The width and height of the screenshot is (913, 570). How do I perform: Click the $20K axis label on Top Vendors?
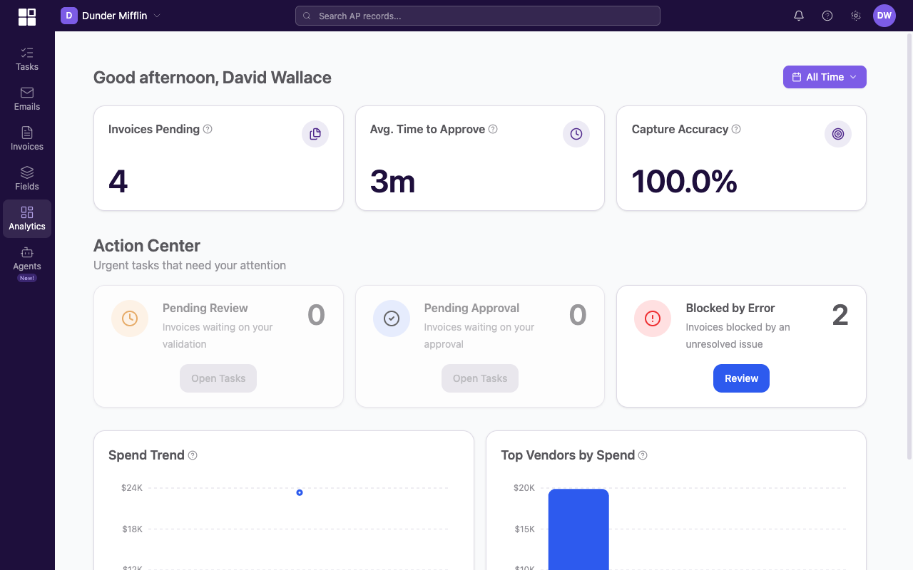pos(524,488)
